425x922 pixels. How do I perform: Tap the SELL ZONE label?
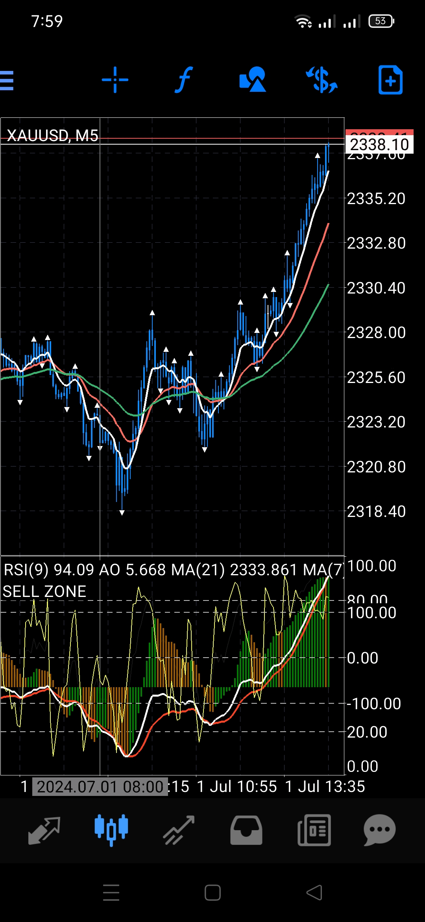coord(44,591)
